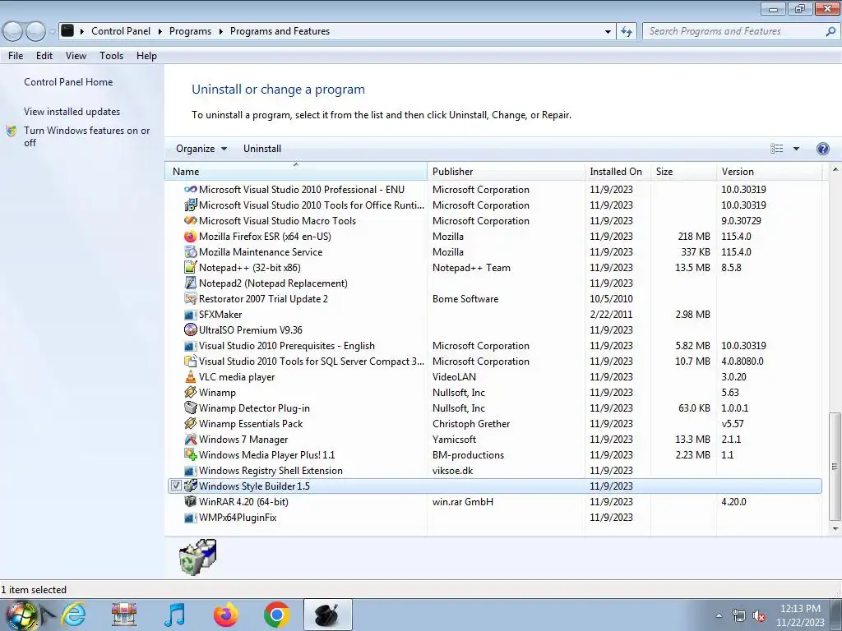Expand the arrow after Programs breadcrumb
The image size is (842, 631).
click(x=220, y=31)
